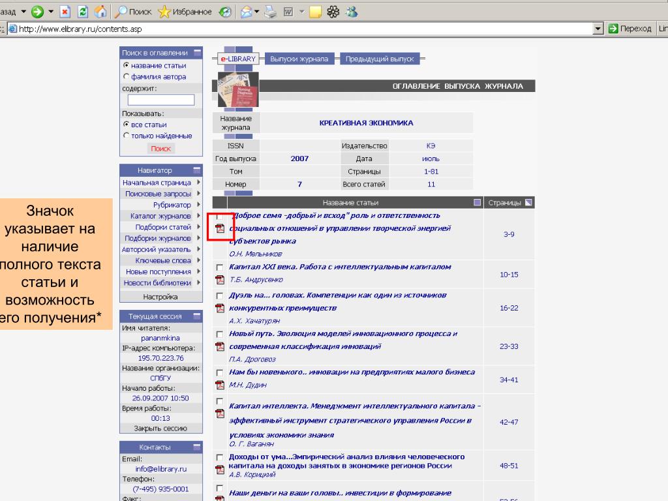The width and height of the screenshot is (668, 501).
Task: Click the Edit with Word icon
Action: pos(288,12)
